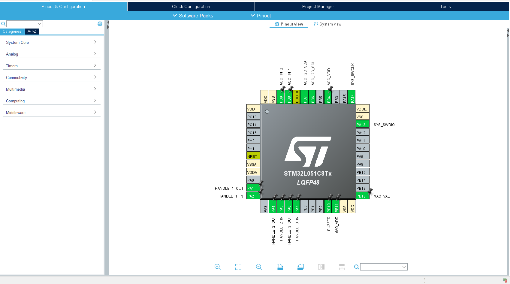Zoom in on the pinout view
This screenshot has width=510, height=284.
[x=218, y=267]
